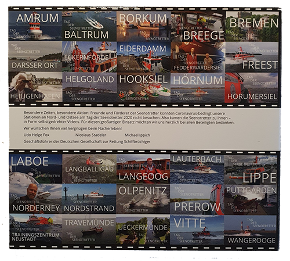
Task: Click the name Udo Helge Fox
Action: (37, 135)
